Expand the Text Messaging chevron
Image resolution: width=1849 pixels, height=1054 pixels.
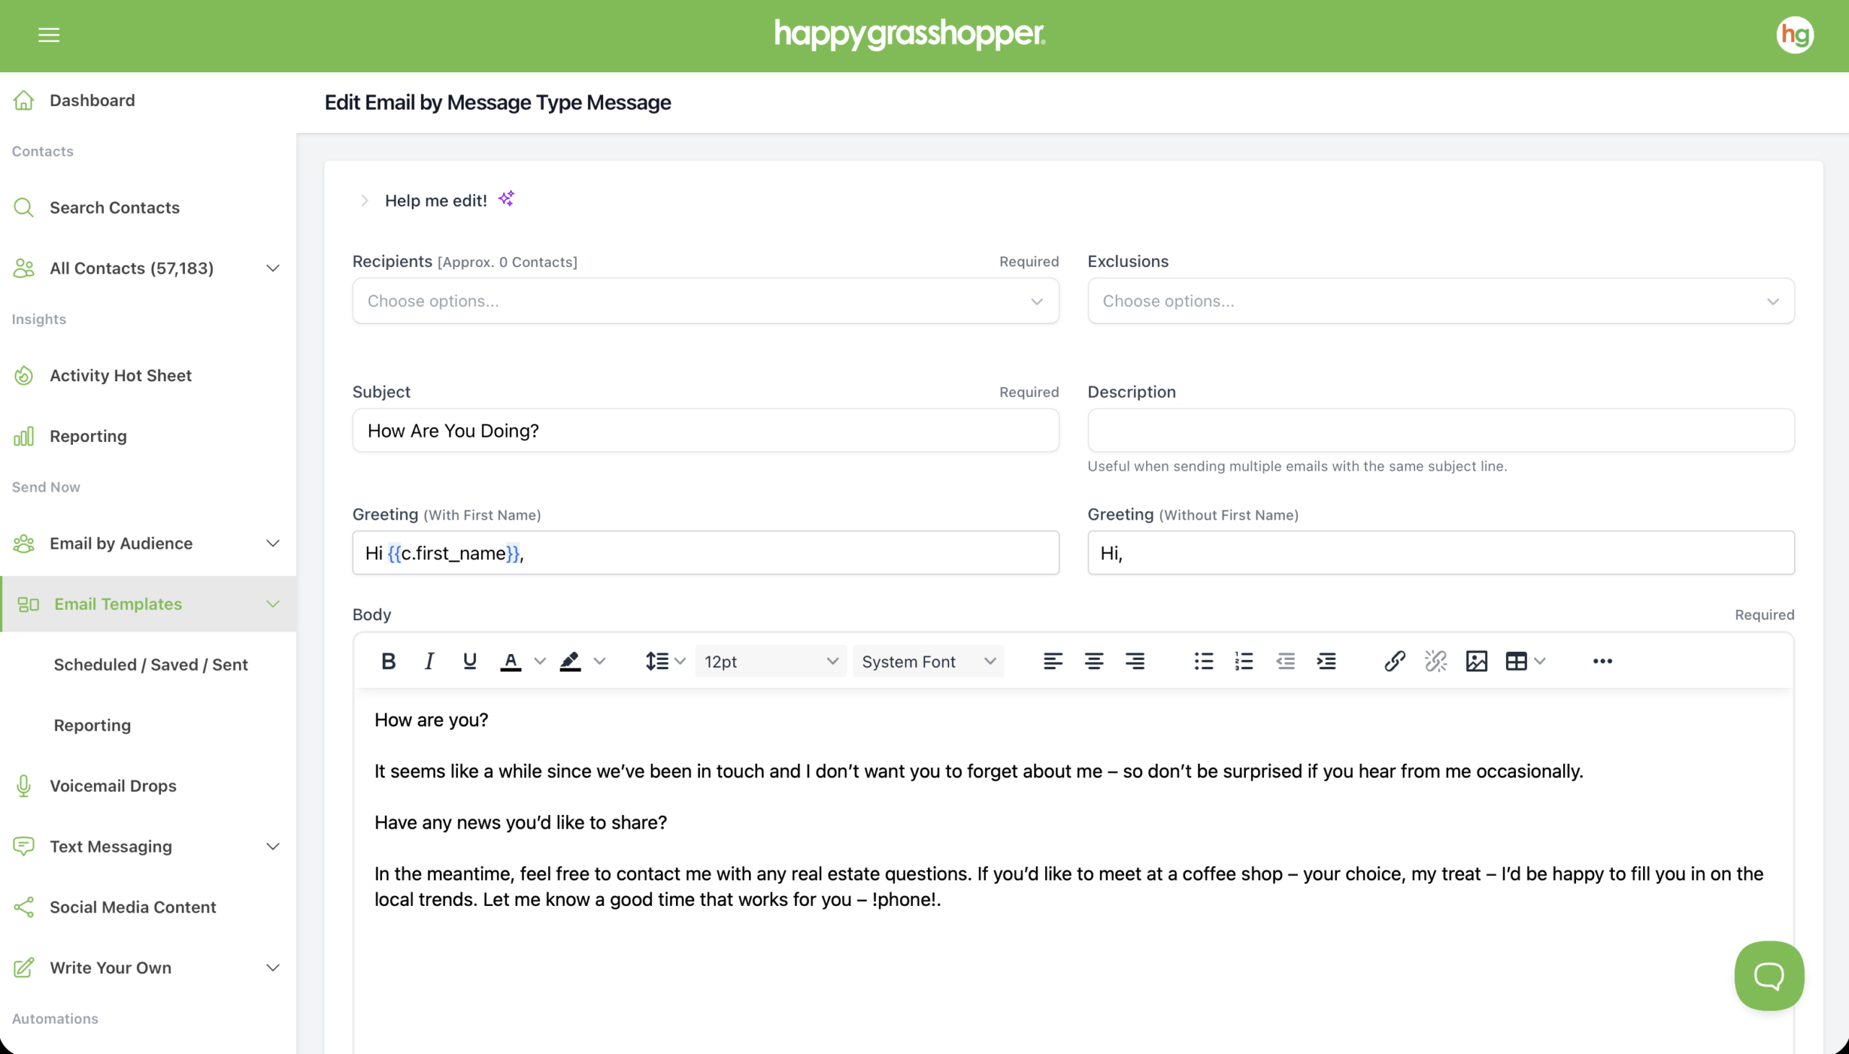point(273,846)
